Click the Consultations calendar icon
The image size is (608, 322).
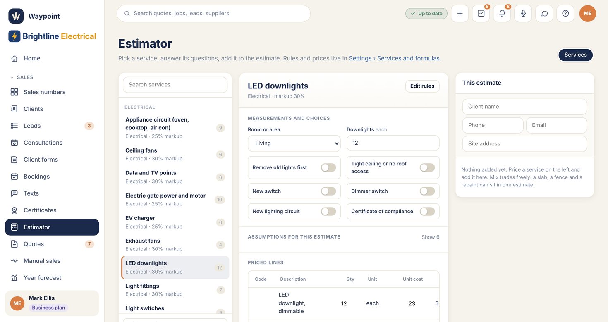[x=14, y=143]
